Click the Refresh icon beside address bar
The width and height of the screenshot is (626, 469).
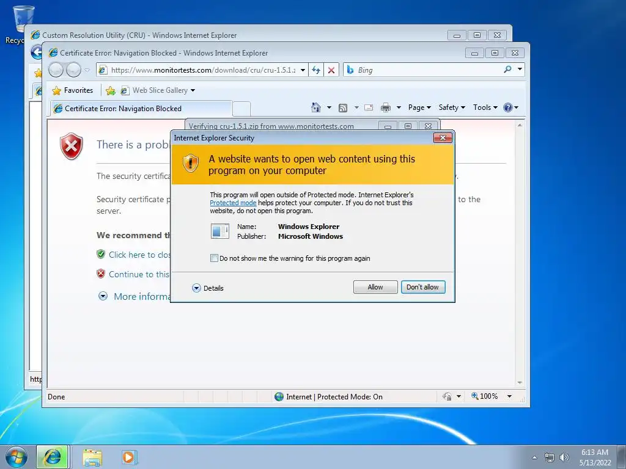(x=316, y=70)
